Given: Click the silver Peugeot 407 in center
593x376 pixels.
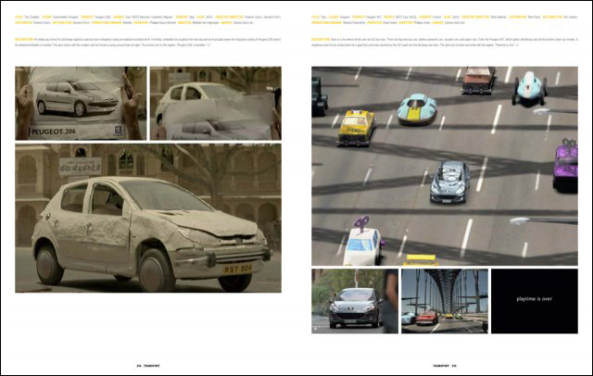Looking at the screenshot, I should click(449, 182).
